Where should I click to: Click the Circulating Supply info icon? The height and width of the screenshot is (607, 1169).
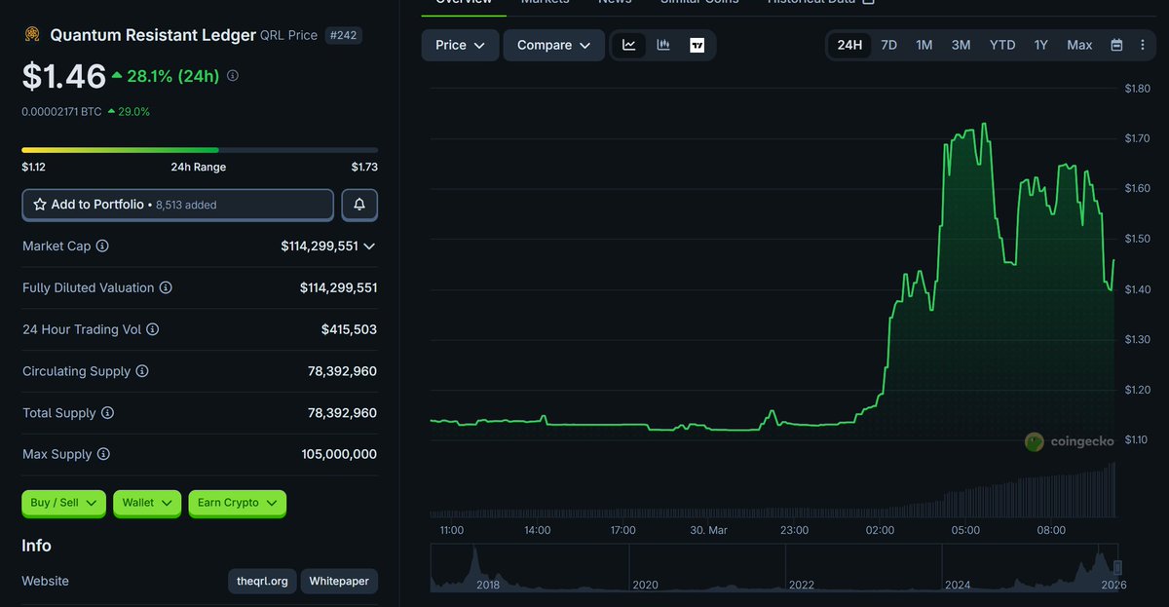click(142, 371)
